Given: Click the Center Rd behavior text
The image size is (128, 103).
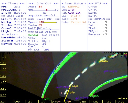Looking at the screenshot, I should tap(78, 22).
